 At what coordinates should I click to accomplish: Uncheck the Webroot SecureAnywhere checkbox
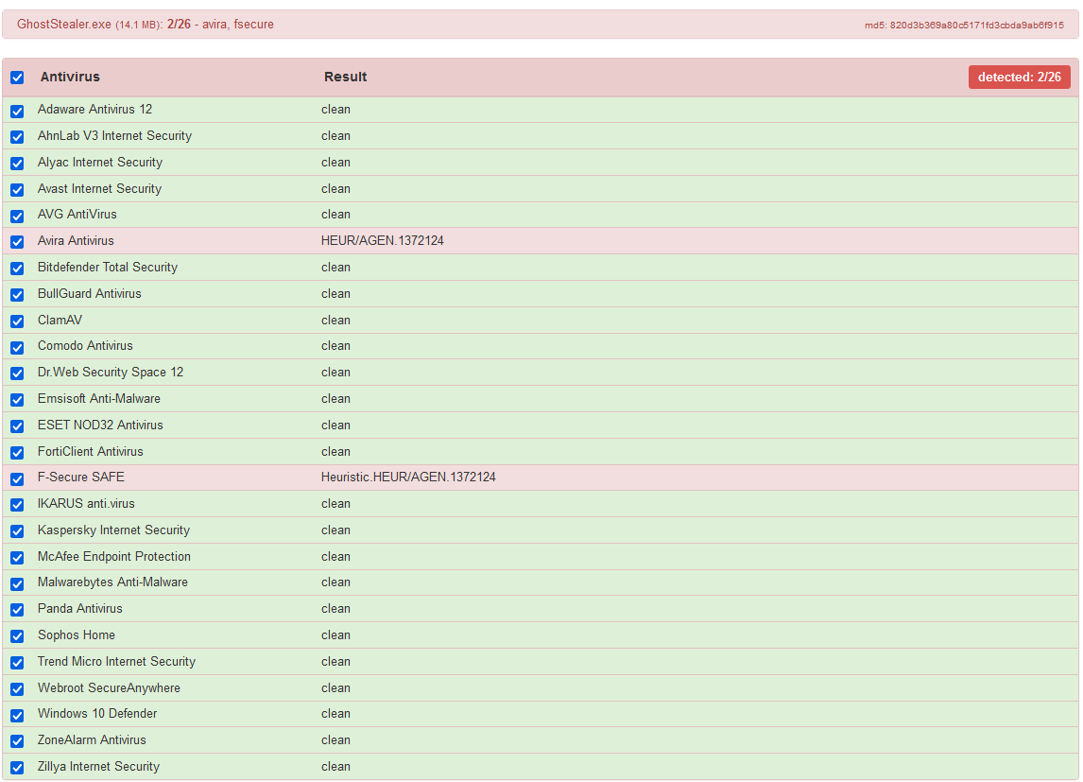[x=17, y=688]
